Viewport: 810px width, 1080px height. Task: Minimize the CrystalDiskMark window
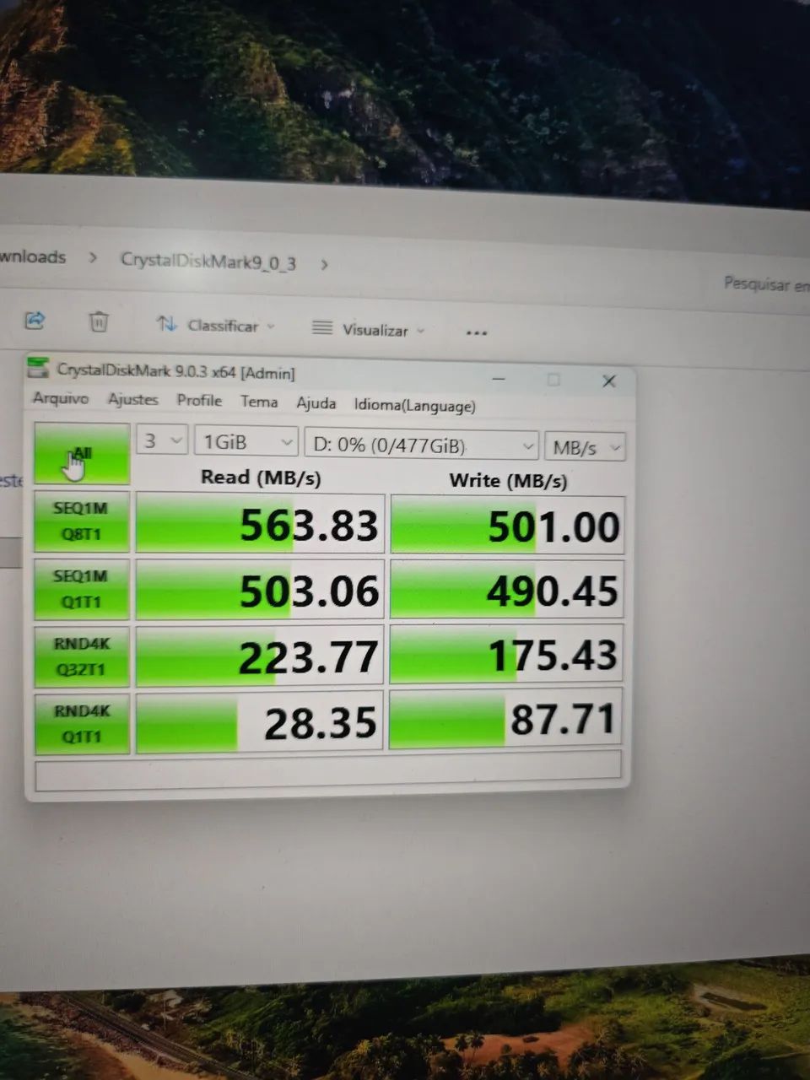click(x=499, y=379)
